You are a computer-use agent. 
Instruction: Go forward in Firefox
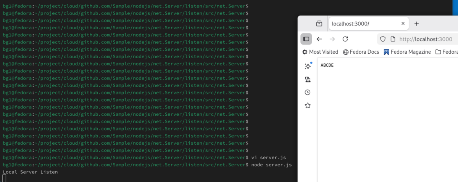pos(332,39)
